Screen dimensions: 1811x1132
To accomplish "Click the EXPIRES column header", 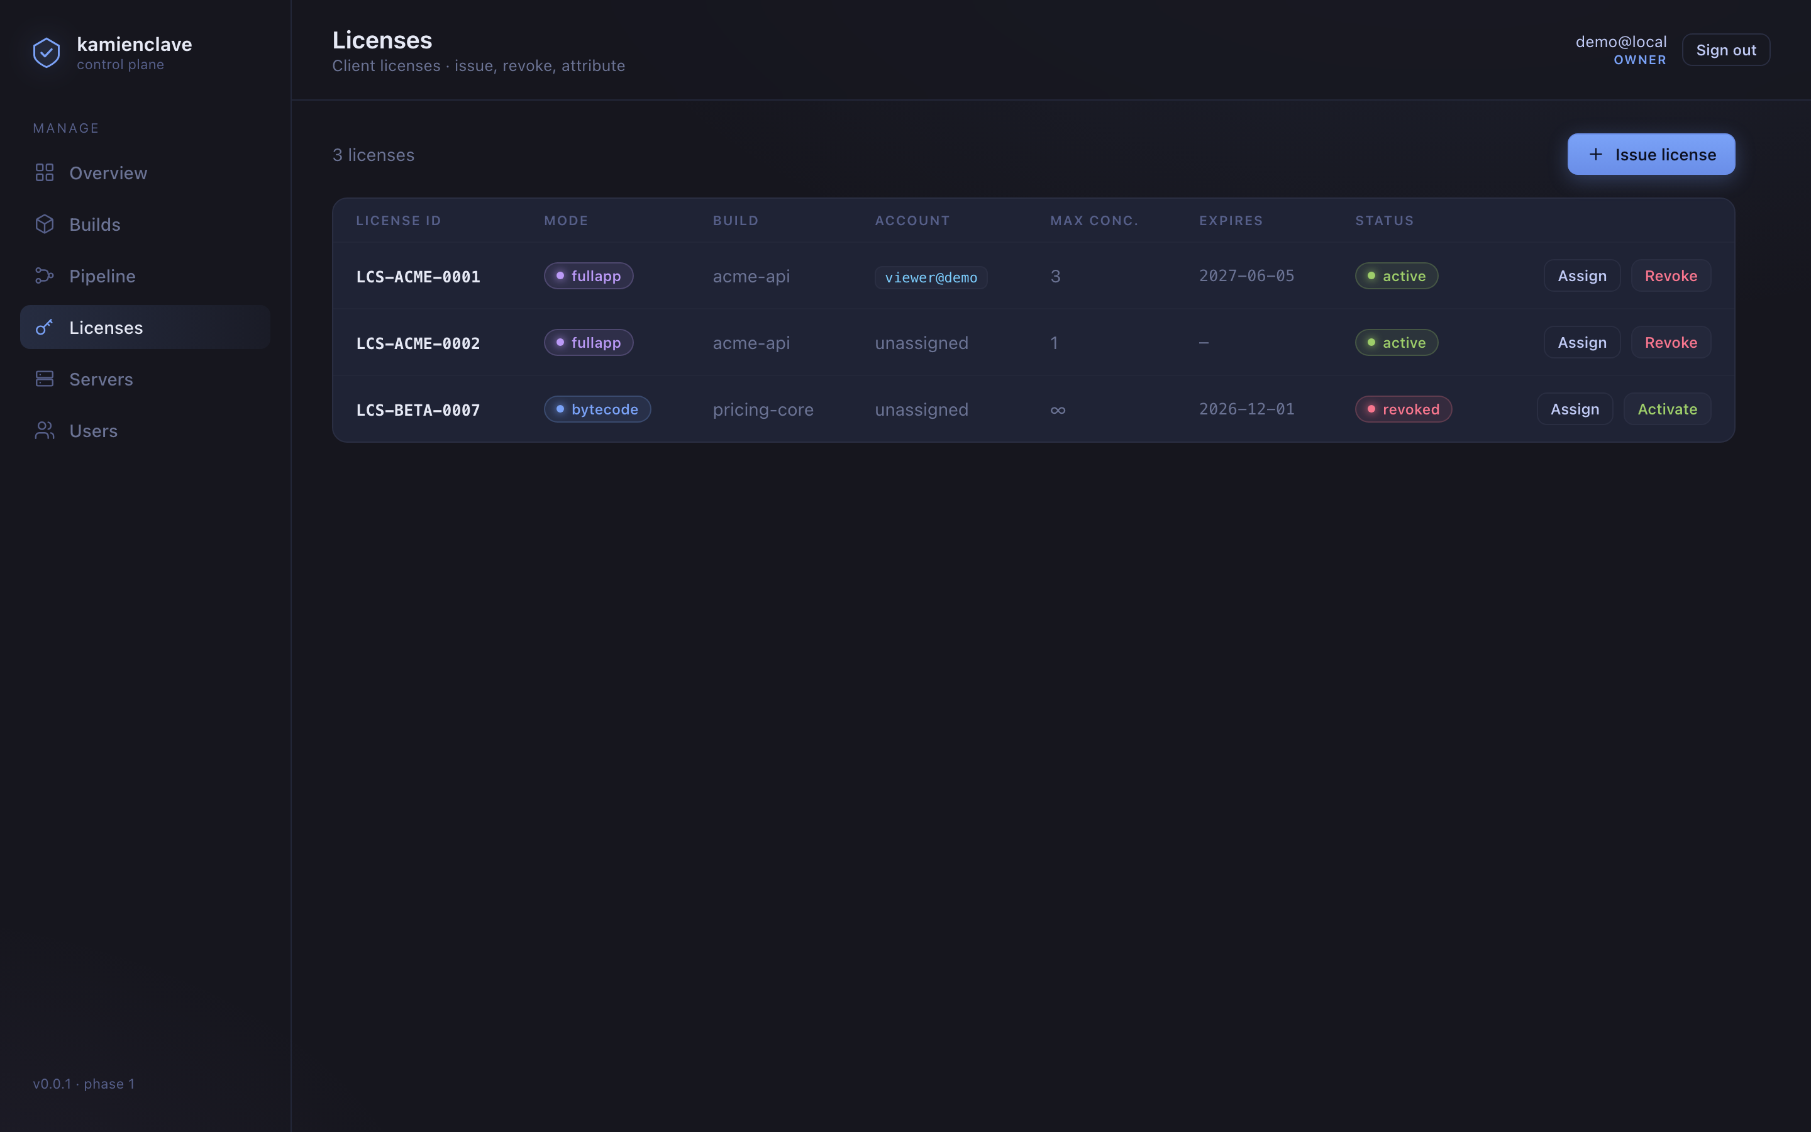I will [x=1230, y=220].
